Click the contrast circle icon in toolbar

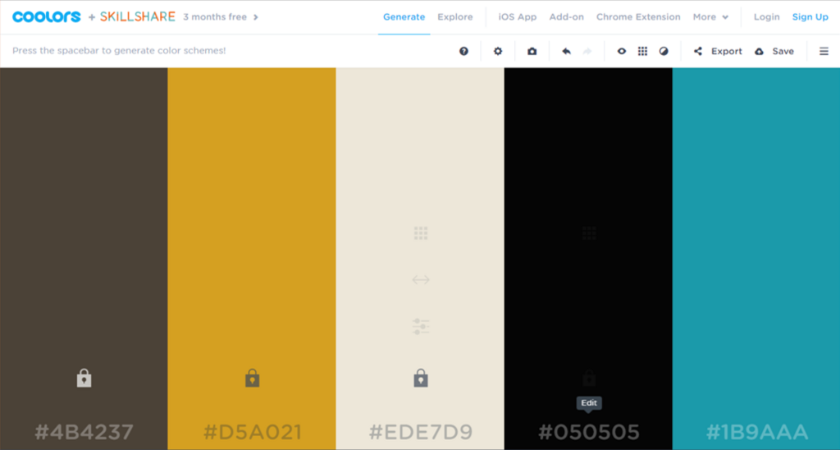(664, 51)
